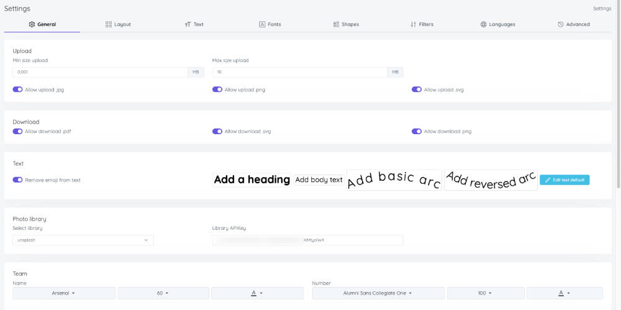621x310 pixels.
Task: Click the grid icon beside Layout
Action: click(x=109, y=24)
